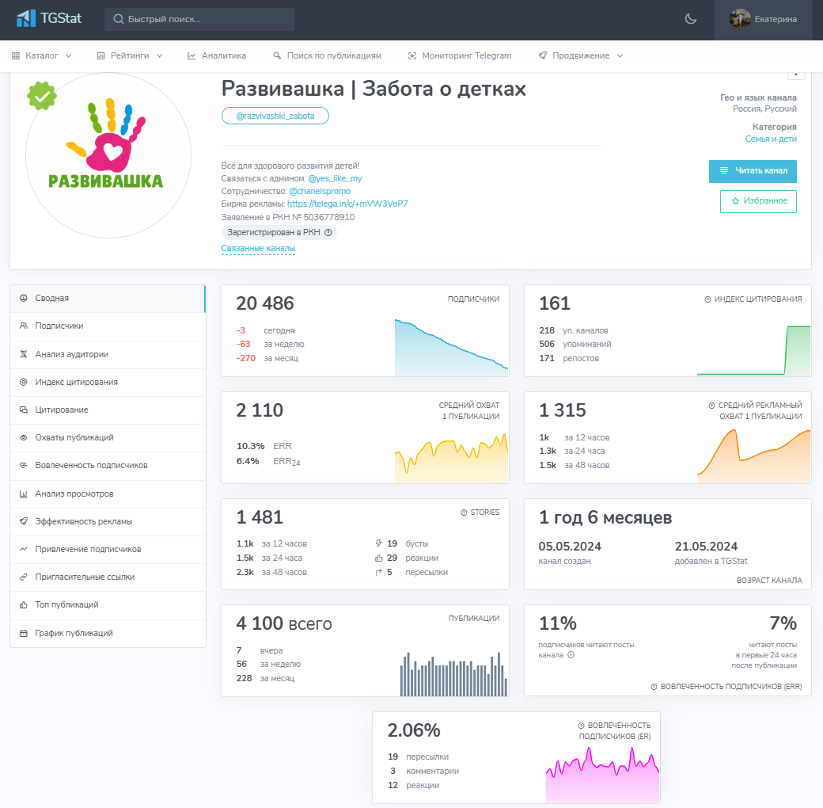Expand the Продвижение dropdown menu
The height and width of the screenshot is (808, 823).
[581, 55]
